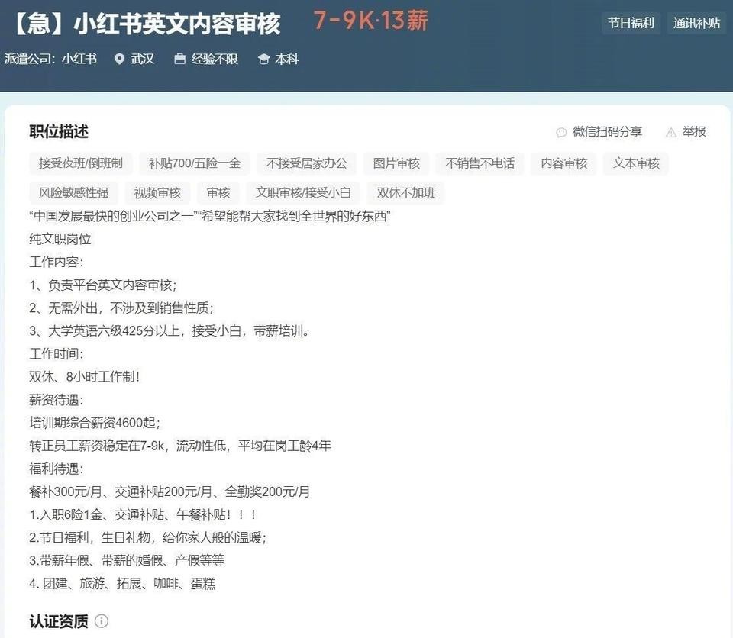Screen dimensions: 733x638
Task: Click the line 4. 团建、旅游、拓展、咖啡、蛋糕
Action: tap(122, 583)
